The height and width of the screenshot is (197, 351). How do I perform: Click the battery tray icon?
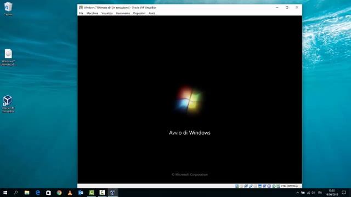pos(303,193)
